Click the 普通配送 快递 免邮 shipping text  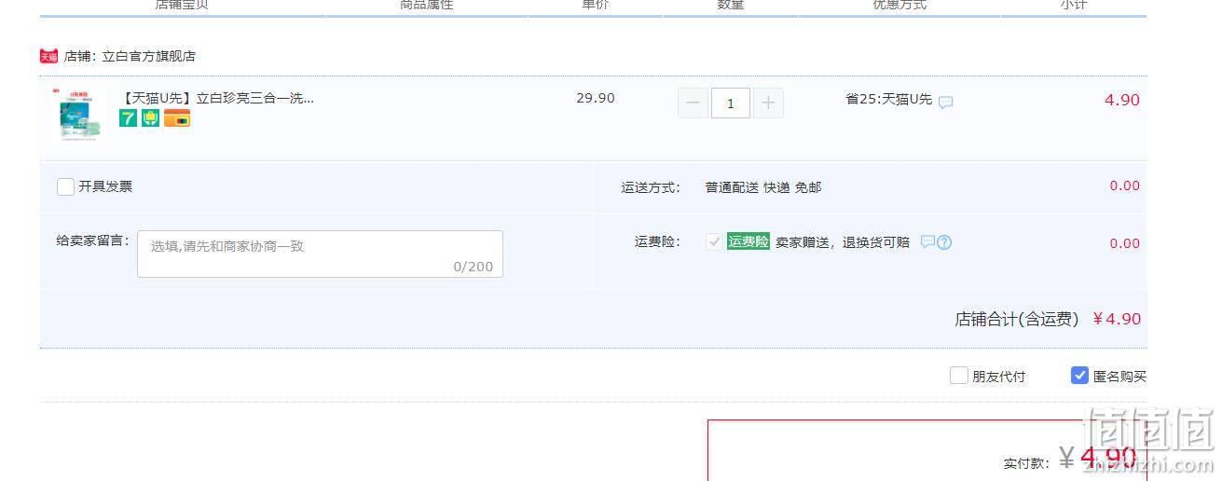tap(763, 187)
